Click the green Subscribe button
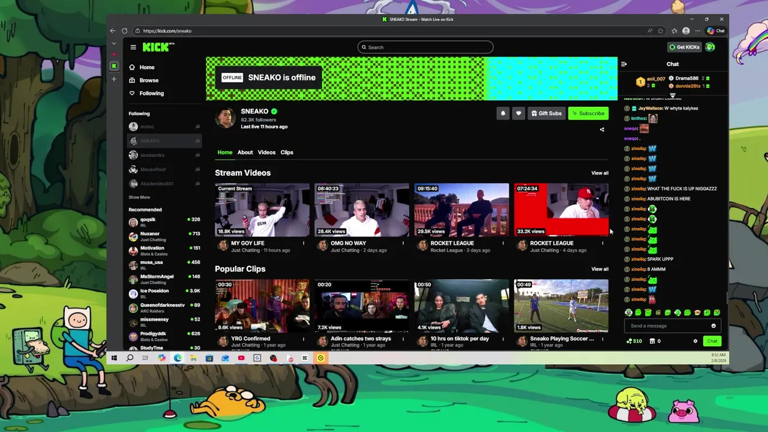 tap(588, 113)
